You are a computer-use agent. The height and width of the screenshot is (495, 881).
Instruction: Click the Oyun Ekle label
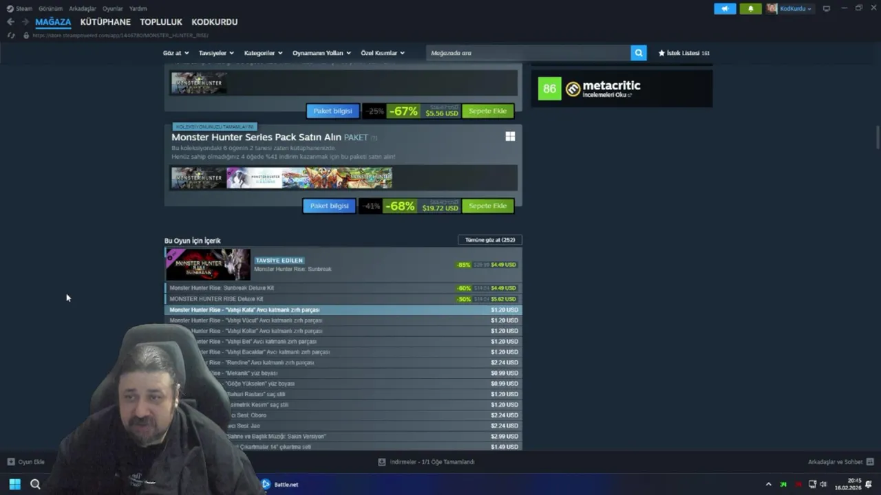[x=31, y=462]
